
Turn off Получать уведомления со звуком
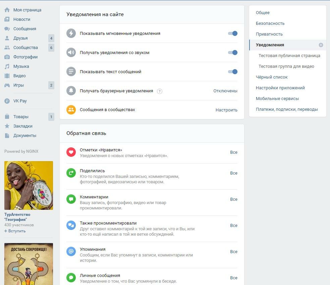coord(233,53)
